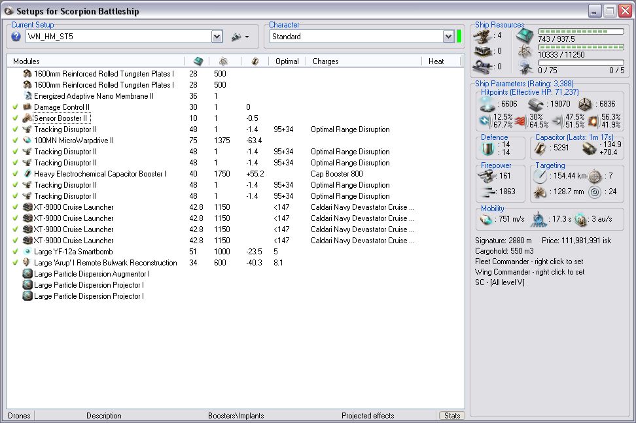This screenshot has width=636, height=423.
Task: Toggle the Large YF-12a Smartbomb checkmark
Action: [x=16, y=251]
